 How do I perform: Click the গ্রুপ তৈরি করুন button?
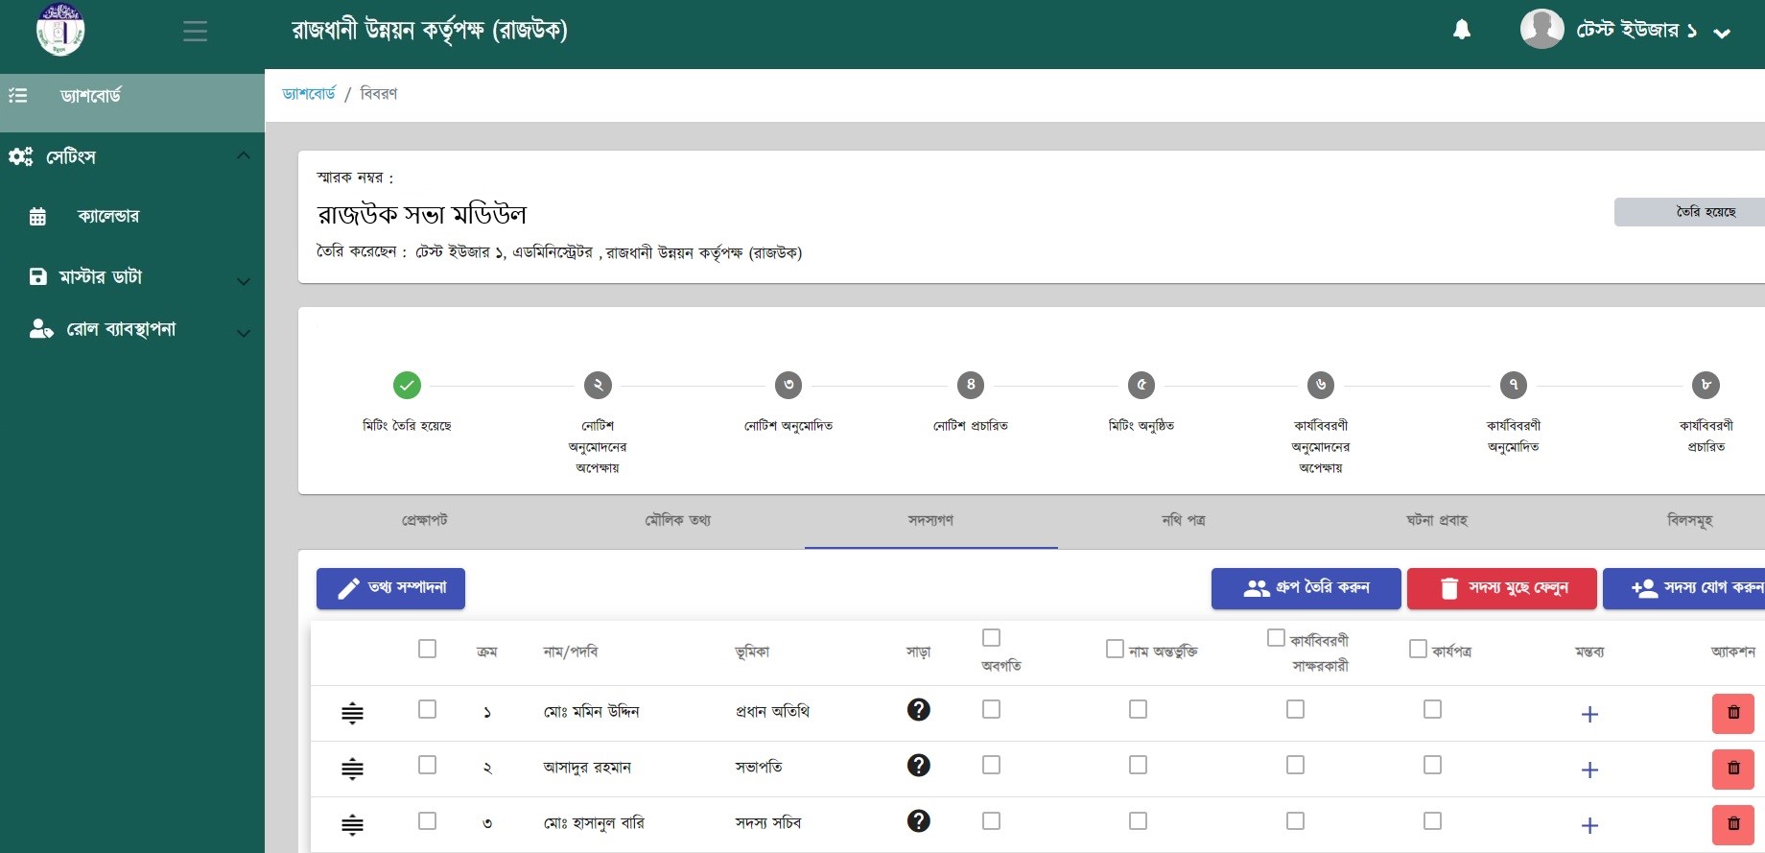click(x=1306, y=588)
